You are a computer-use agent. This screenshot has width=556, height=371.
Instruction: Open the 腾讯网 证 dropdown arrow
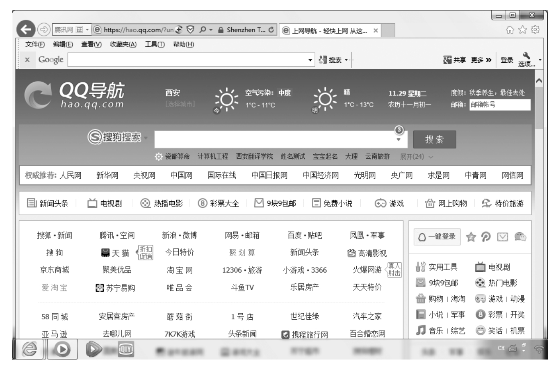(87, 30)
